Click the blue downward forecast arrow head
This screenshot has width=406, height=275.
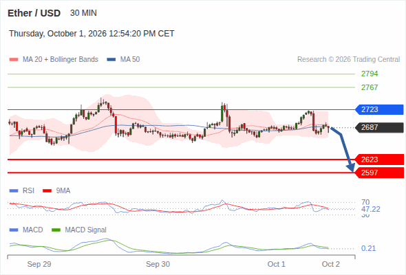click(x=351, y=168)
